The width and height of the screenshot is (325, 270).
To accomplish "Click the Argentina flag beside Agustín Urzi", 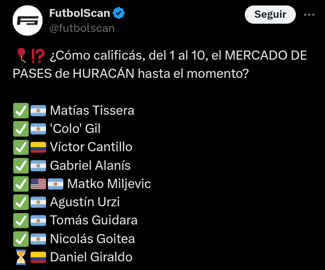I will coord(38,202).
